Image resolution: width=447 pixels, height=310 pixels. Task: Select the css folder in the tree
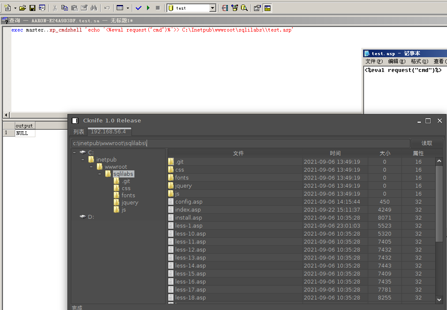[x=122, y=188]
